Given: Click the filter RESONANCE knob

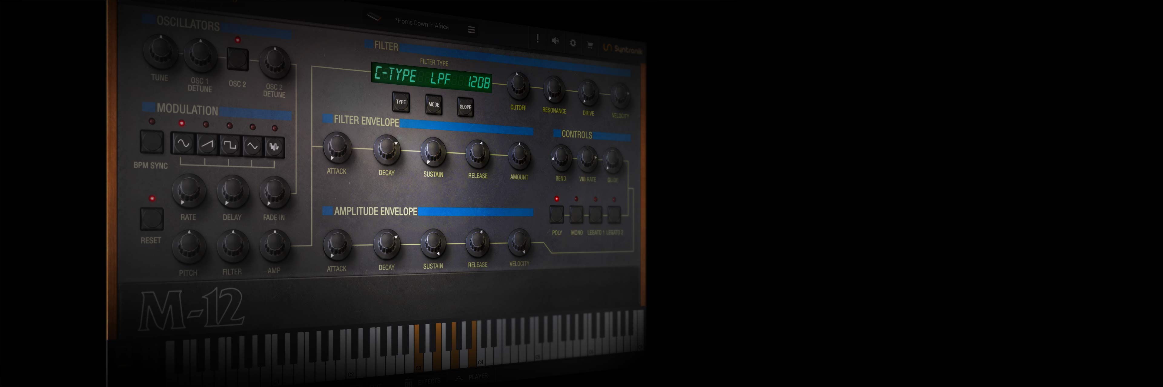Looking at the screenshot, I should pos(554,89).
